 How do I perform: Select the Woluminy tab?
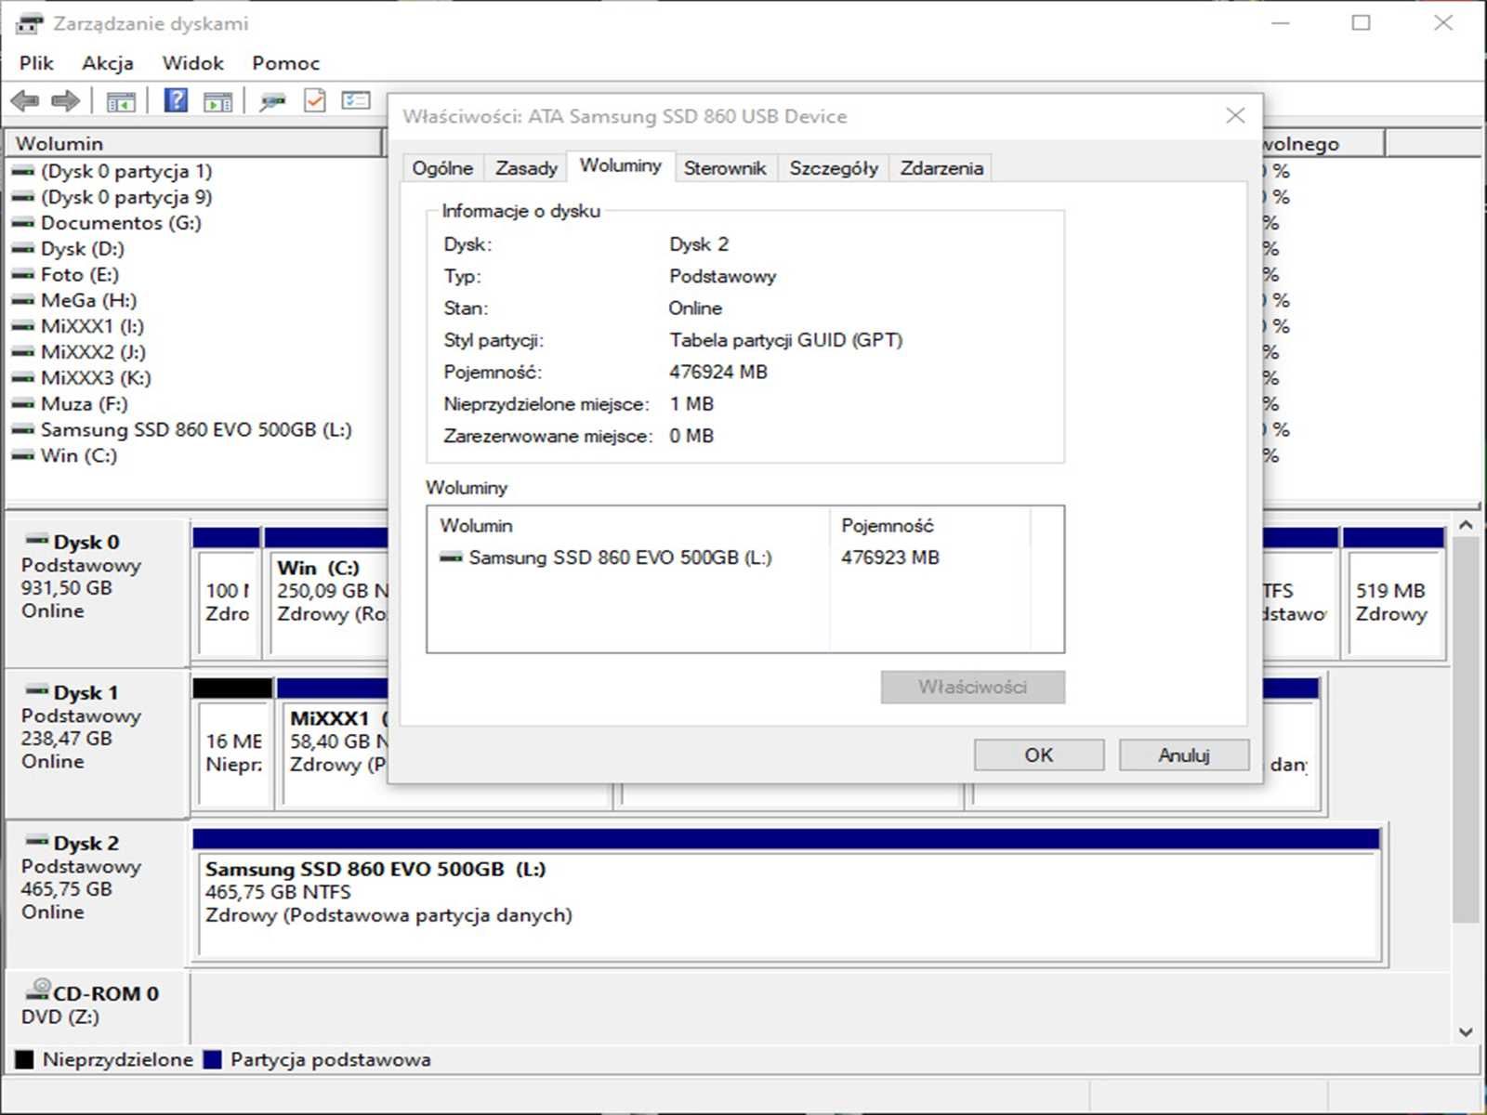pyautogui.click(x=621, y=165)
